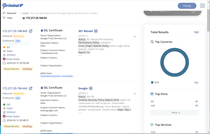
Task: Click the clock icon beside 2024-03-12 20:48:31
Action: [x=4, y=120]
